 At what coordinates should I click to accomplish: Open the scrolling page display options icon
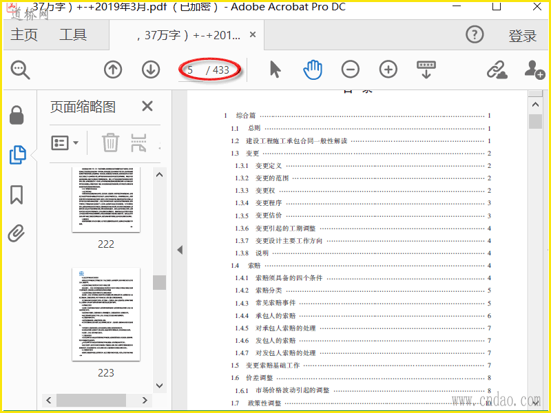pyautogui.click(x=426, y=70)
